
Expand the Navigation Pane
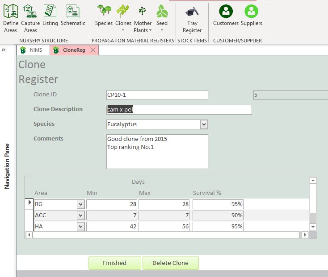(4, 50)
